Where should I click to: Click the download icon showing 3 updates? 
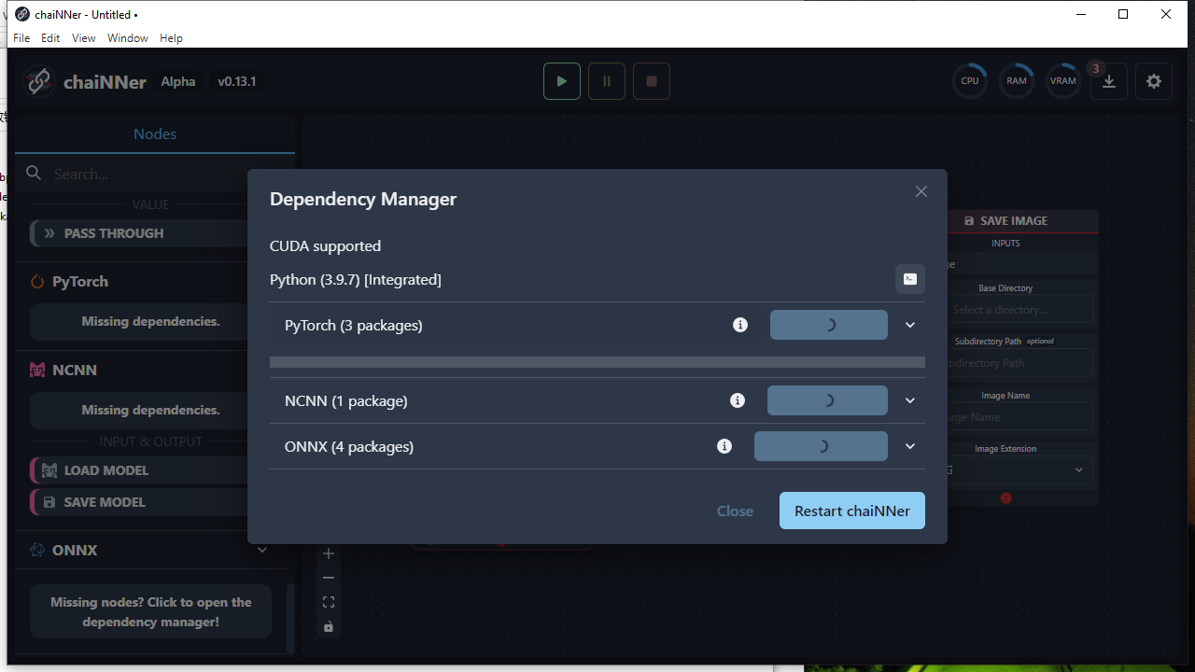tap(1108, 81)
